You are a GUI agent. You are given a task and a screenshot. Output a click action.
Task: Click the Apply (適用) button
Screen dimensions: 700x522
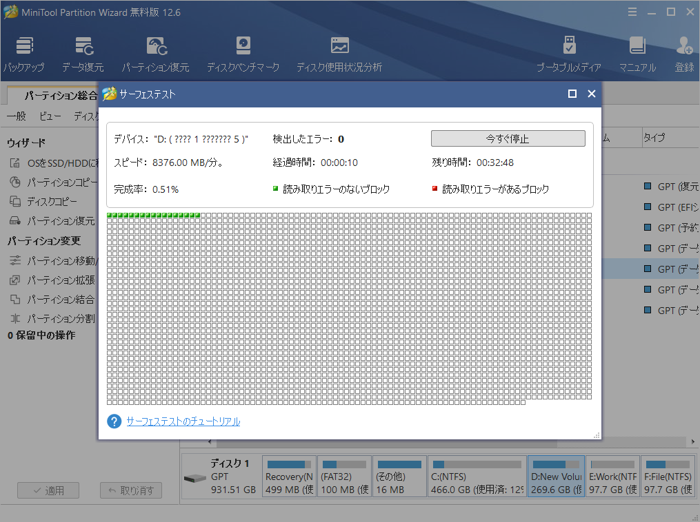48,490
